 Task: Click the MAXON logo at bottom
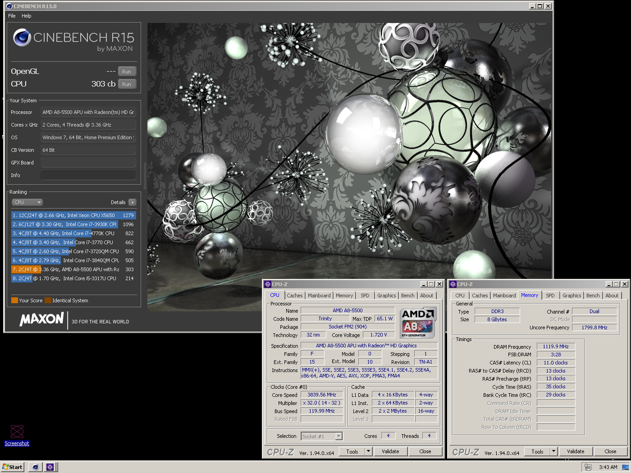click(41, 319)
